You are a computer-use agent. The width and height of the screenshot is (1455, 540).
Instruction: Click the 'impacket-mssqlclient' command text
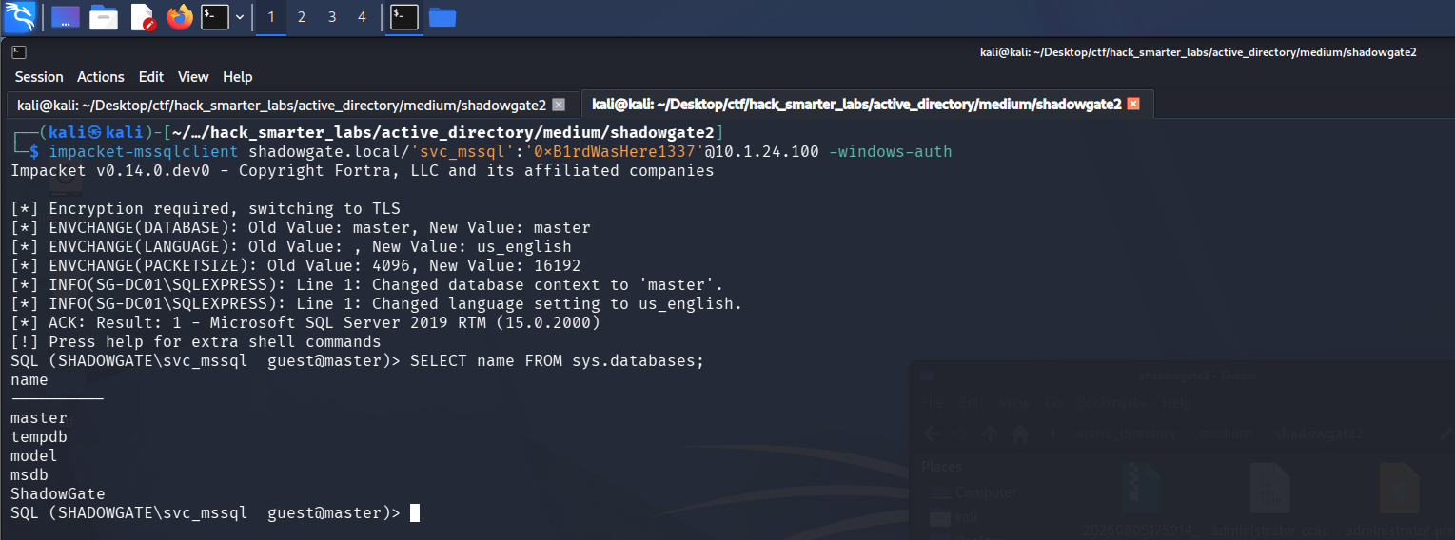coord(144,152)
